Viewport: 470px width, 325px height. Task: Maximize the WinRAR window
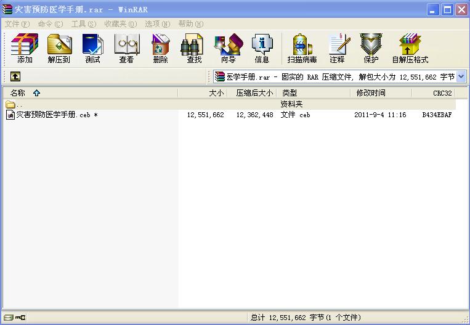coord(447,10)
